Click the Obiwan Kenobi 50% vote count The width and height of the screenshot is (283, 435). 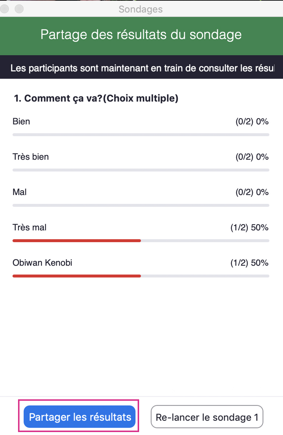point(249,263)
